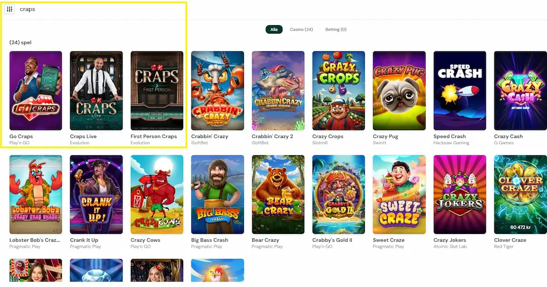
Task: Click the '(24) spel' results count
Action: (x=20, y=43)
